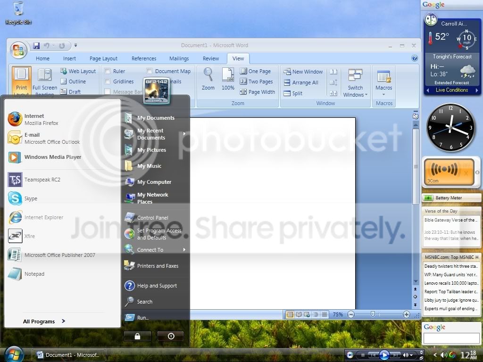Click the Google gadget search field
Screen dimensions: 483x362
point(451,338)
